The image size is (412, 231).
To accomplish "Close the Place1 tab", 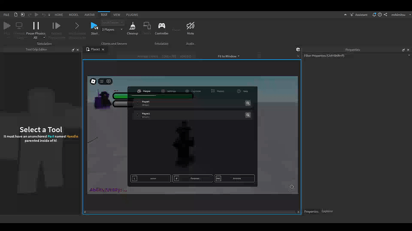I will click(x=103, y=49).
